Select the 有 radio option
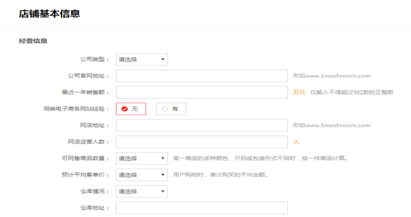The height and width of the screenshot is (217, 411). coord(171,109)
